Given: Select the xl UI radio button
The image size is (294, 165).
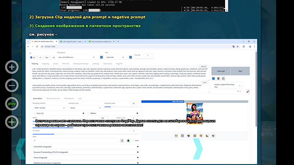Looking at the screenshot, I should click(38, 57).
